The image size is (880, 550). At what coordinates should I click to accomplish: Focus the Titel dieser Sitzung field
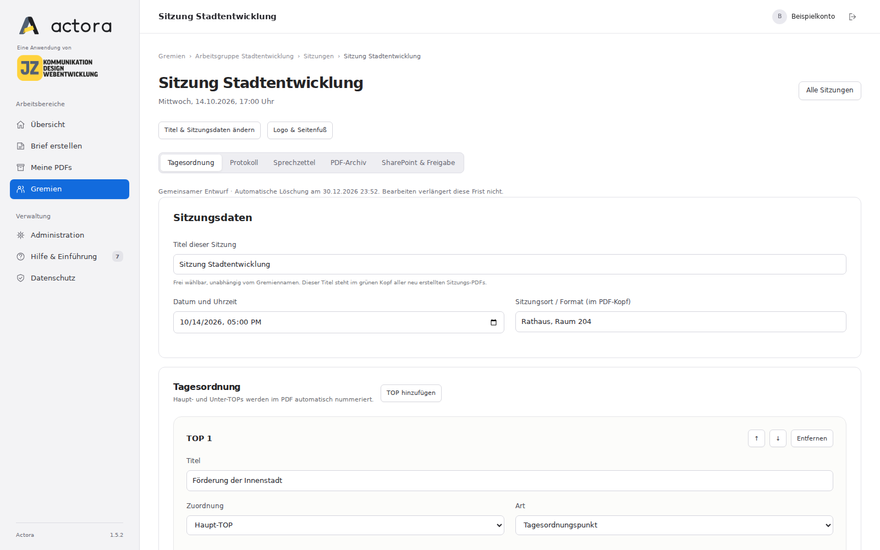point(509,265)
